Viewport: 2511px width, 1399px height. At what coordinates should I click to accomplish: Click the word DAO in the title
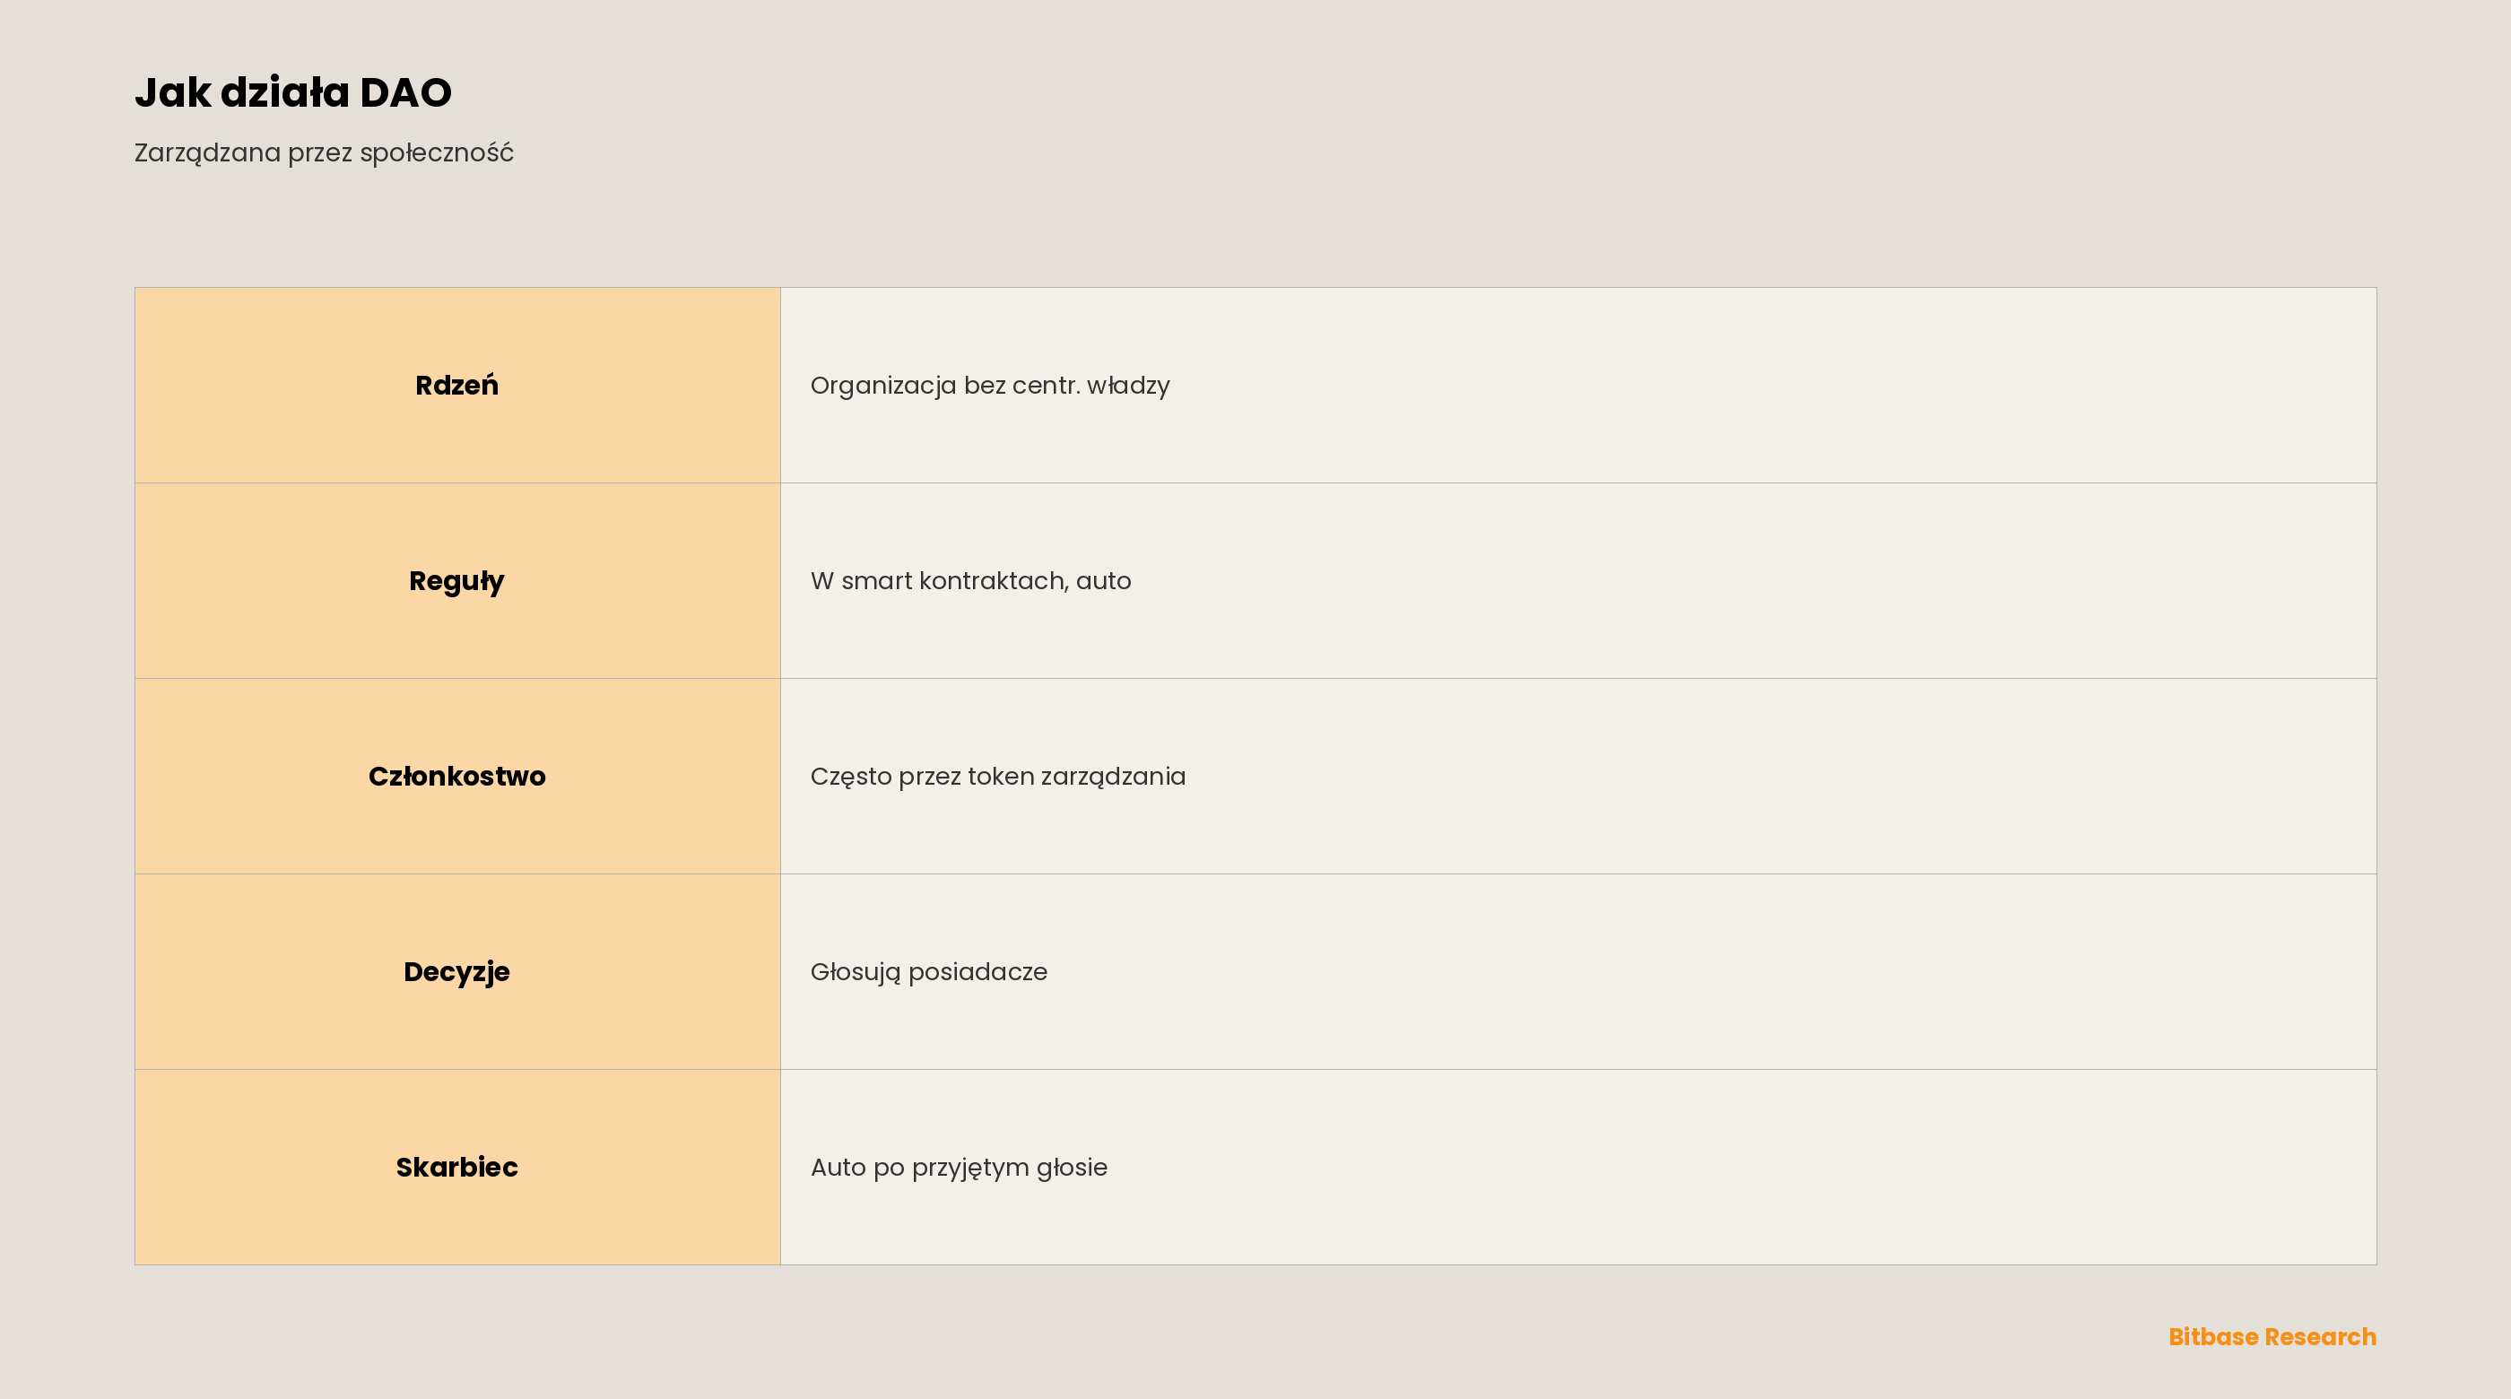[x=405, y=92]
